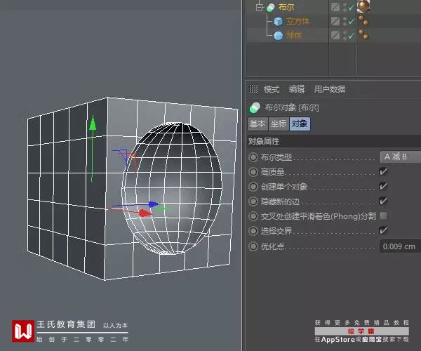Click the tag icon on the 立方体 row

[363, 21]
